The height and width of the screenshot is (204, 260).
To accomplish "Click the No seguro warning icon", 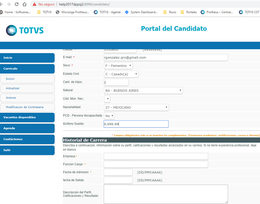I will (35, 4).
